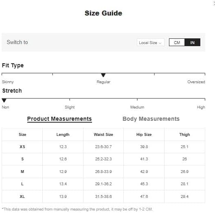Click the Length column header
The height and width of the screenshot is (213, 215).
tap(63, 135)
